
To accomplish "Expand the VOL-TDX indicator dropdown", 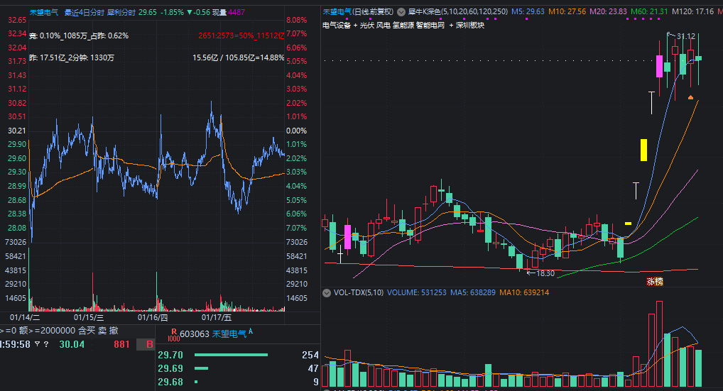I will pos(327,292).
